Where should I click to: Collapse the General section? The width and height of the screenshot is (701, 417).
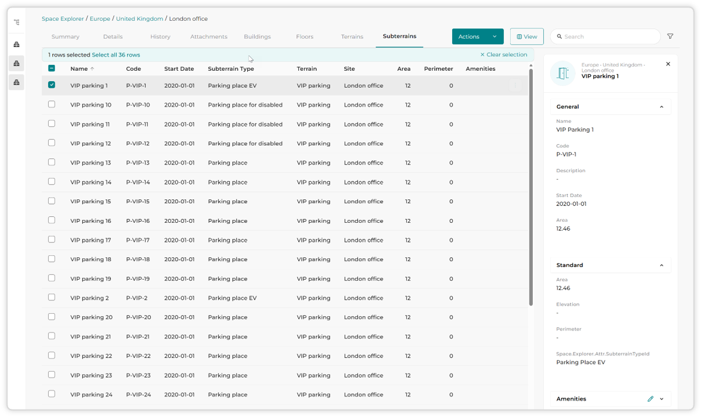pos(662,107)
